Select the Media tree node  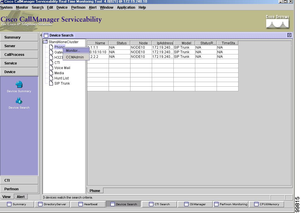[59, 73]
